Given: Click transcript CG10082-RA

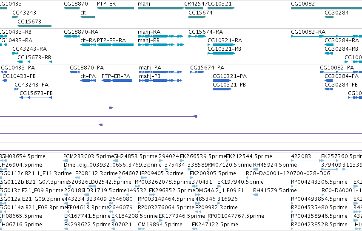Looking at the screenshot, I should [326, 36].
